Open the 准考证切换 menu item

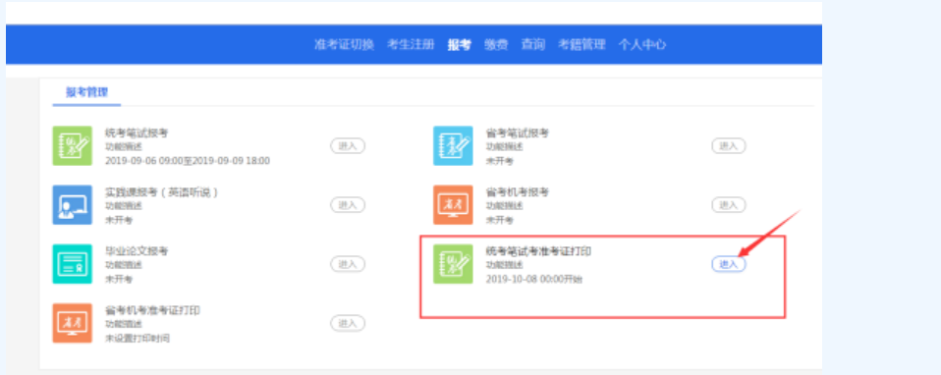(344, 44)
